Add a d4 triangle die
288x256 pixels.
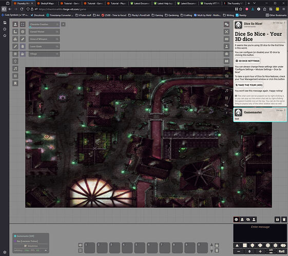tap(237, 245)
